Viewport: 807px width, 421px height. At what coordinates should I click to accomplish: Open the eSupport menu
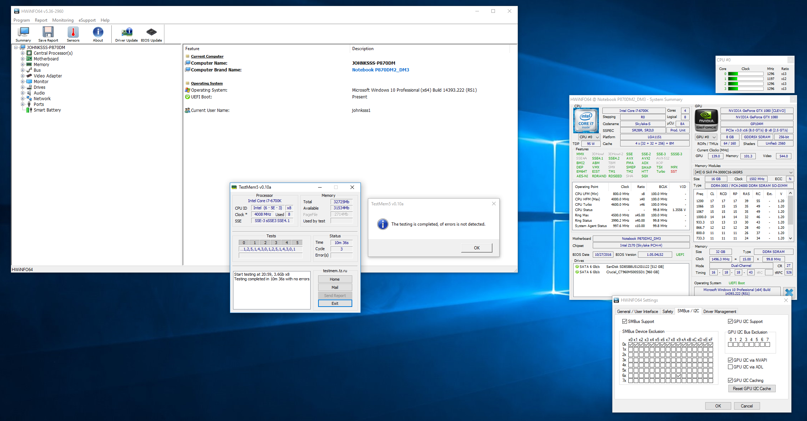87,20
